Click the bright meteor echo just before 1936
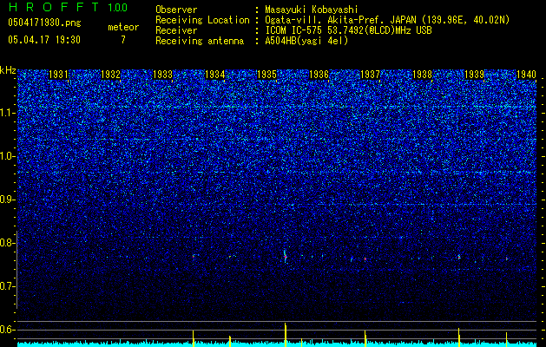546x347 pixels. 286,257
